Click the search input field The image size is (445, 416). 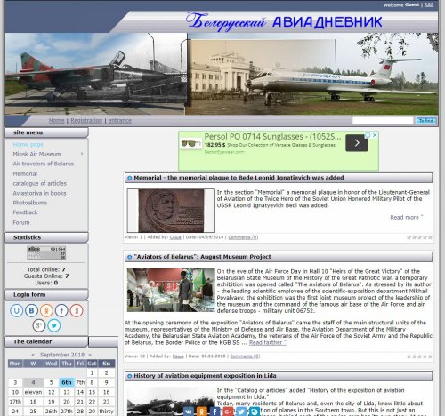pos(383,121)
